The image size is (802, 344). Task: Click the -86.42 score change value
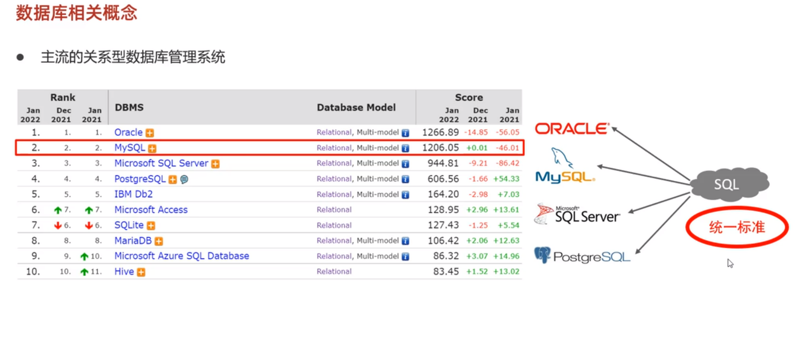click(x=507, y=164)
